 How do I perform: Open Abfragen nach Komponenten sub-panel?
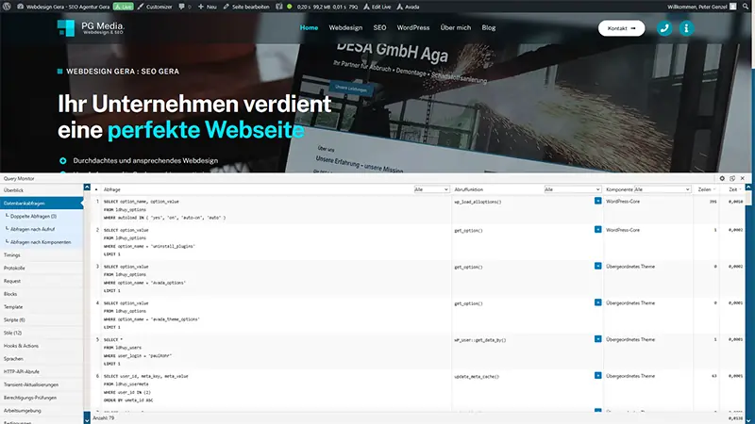click(42, 242)
